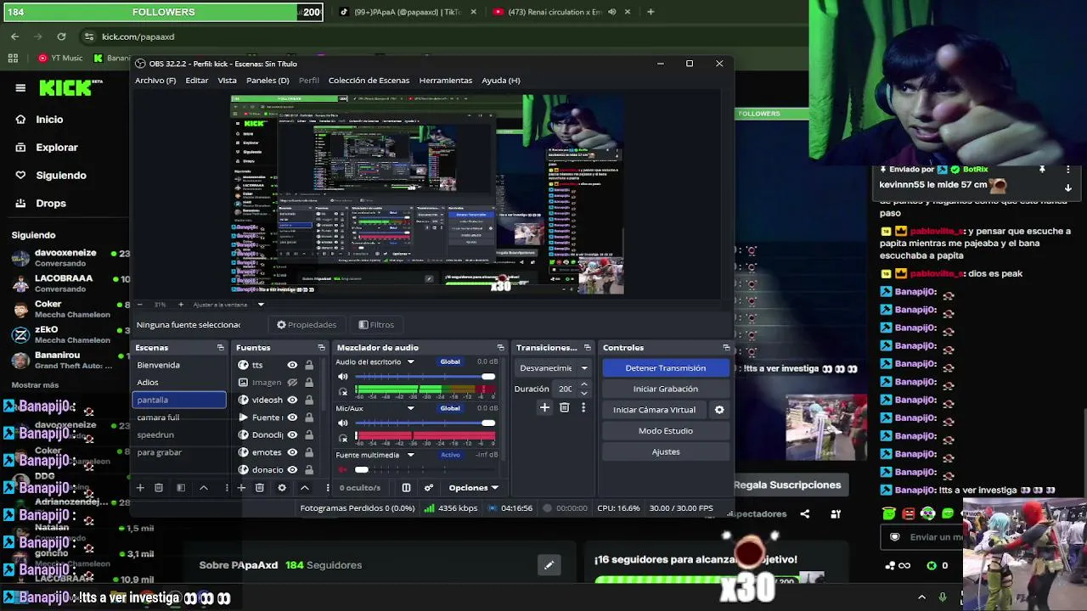The height and width of the screenshot is (611, 1087).
Task: Increase the transition Duración value with the up arrow
Action: [x=583, y=385]
